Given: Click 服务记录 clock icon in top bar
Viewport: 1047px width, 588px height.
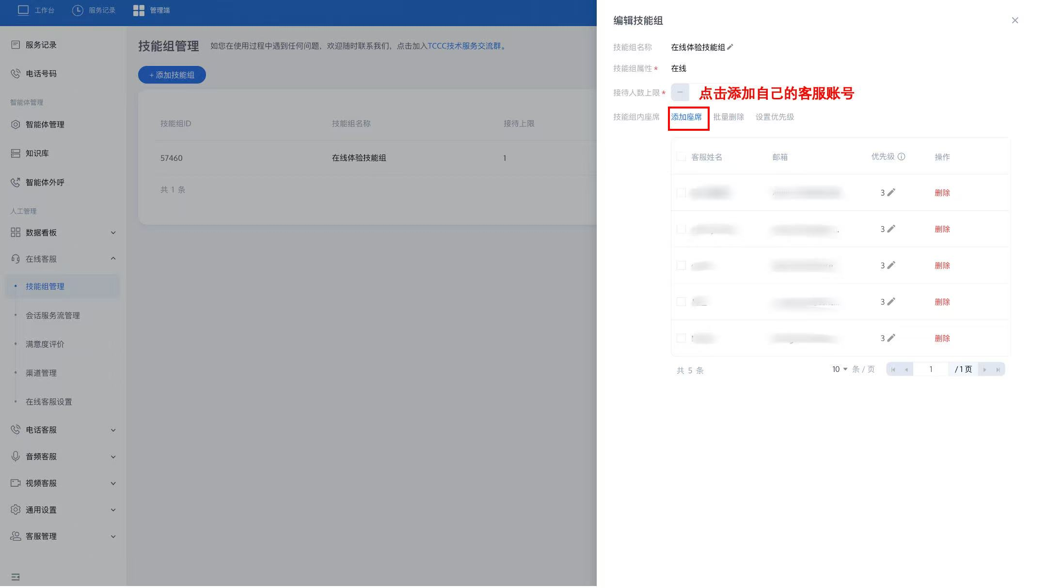Looking at the screenshot, I should [77, 10].
